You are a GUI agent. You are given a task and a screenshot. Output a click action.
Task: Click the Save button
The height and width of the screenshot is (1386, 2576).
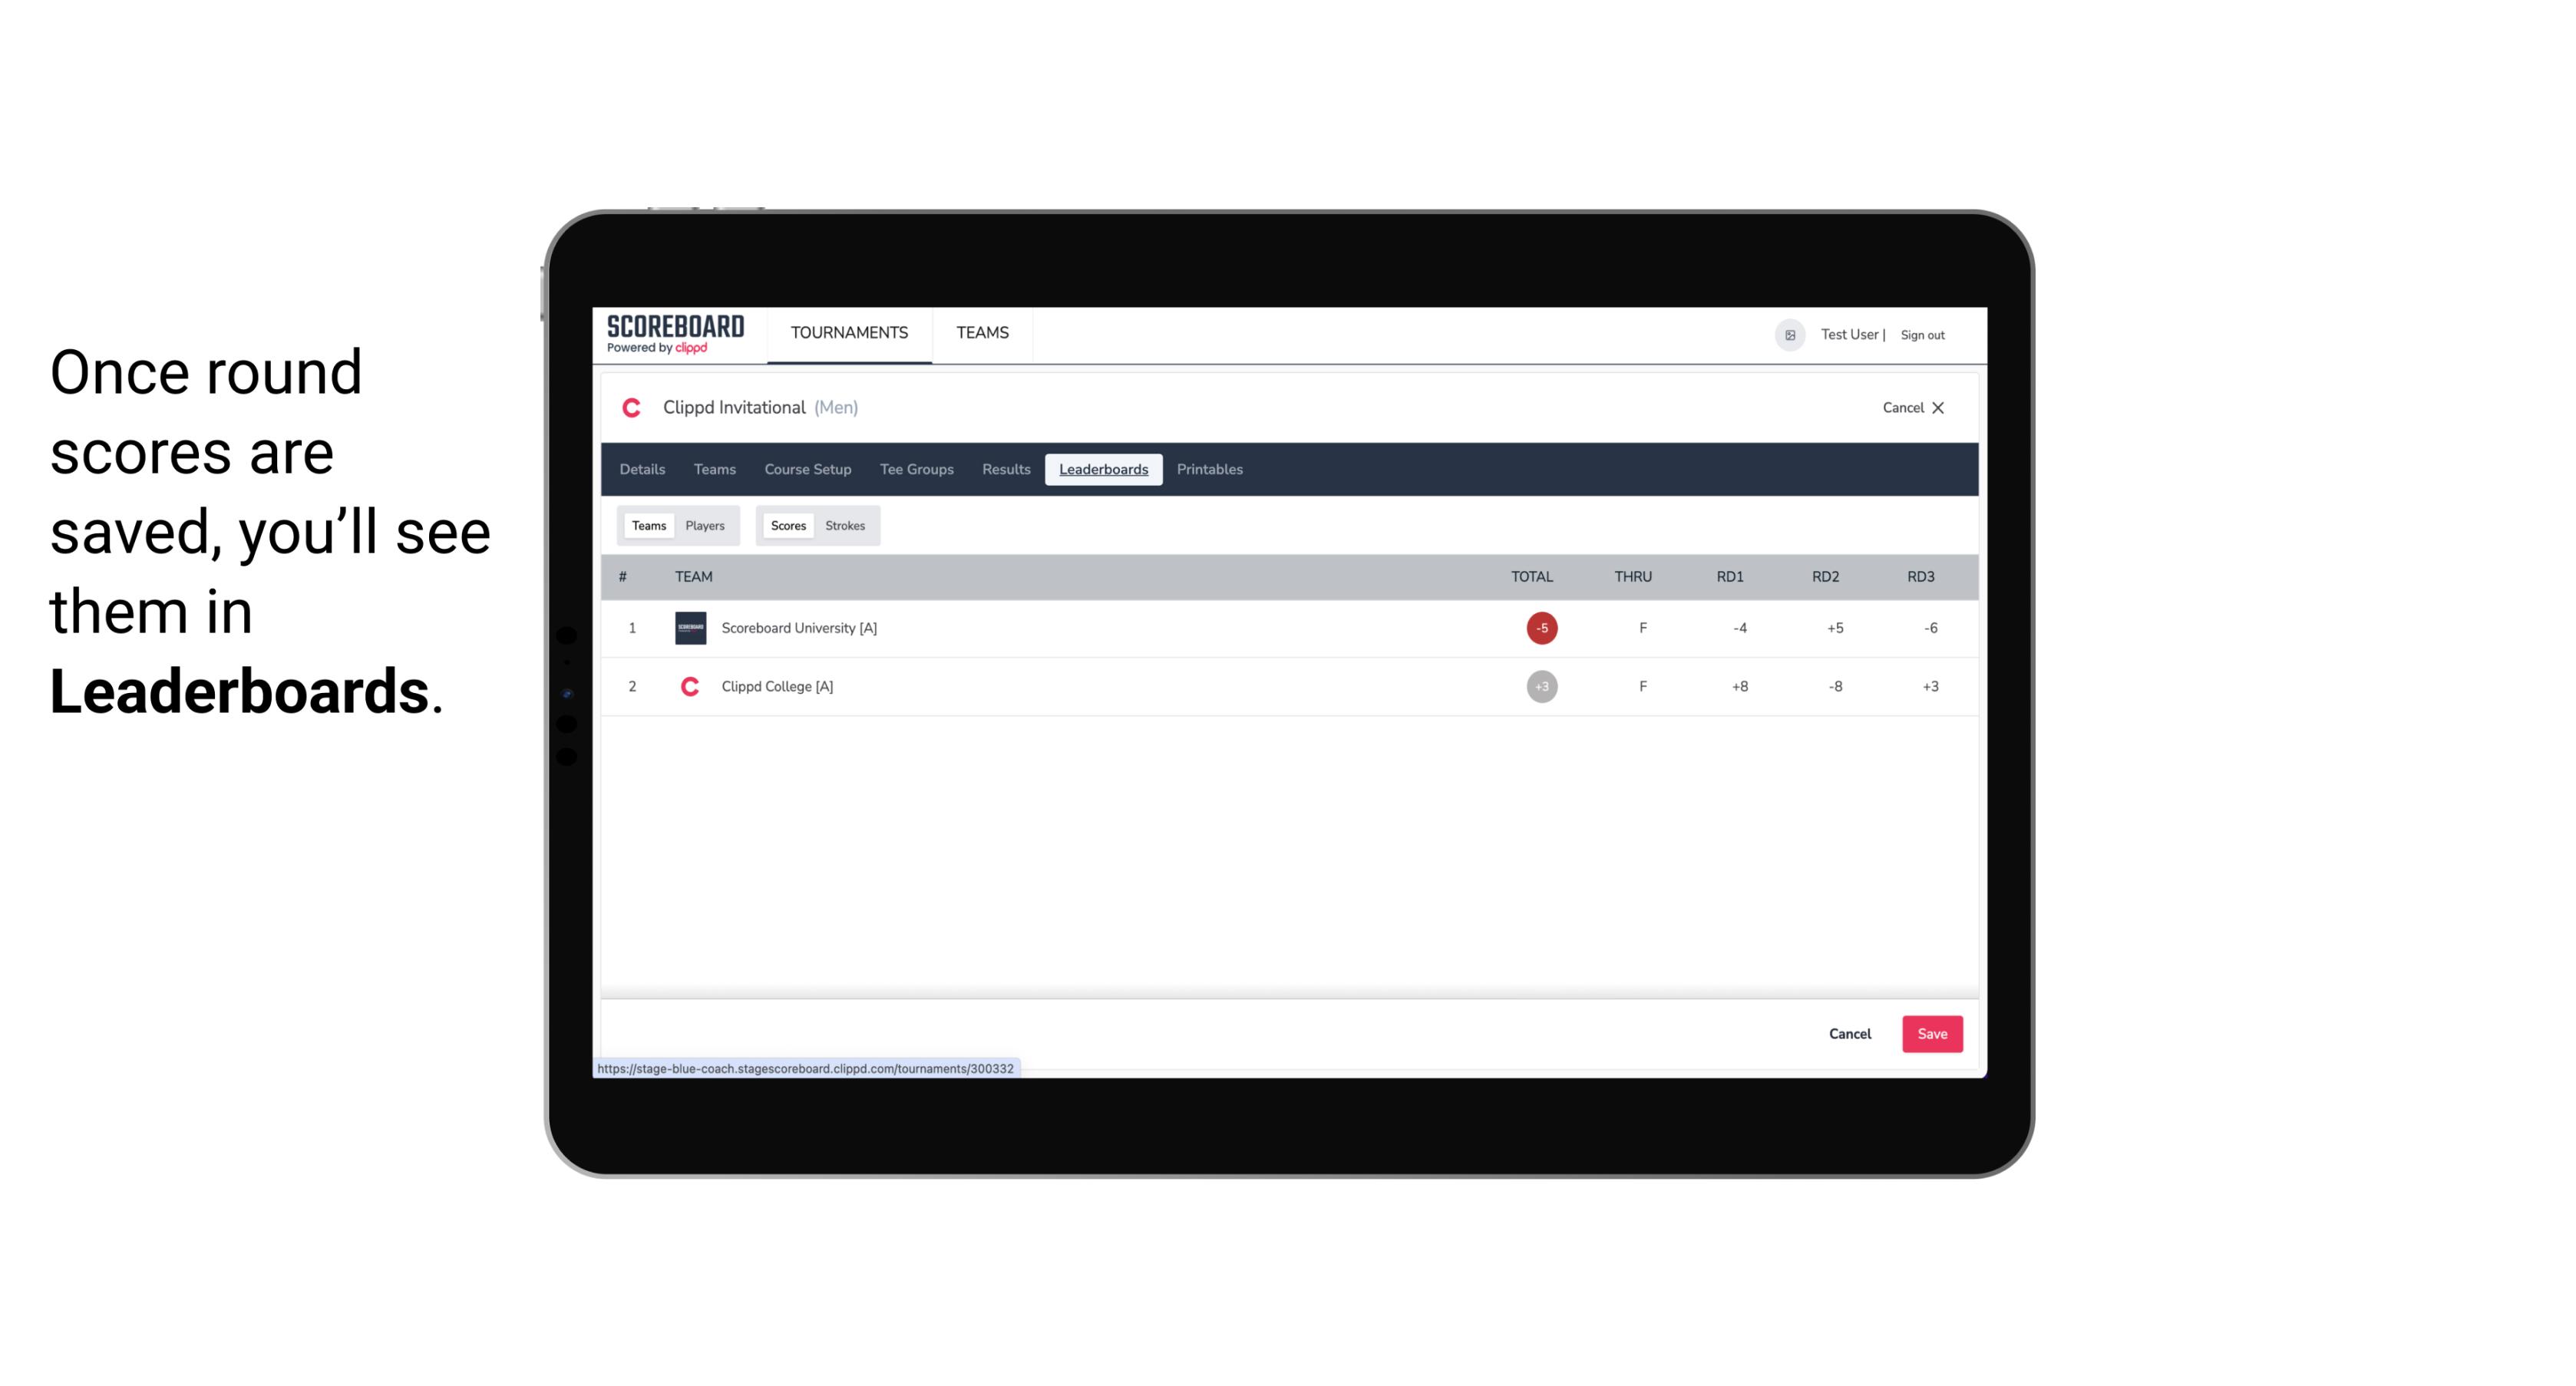pos(1930,1033)
